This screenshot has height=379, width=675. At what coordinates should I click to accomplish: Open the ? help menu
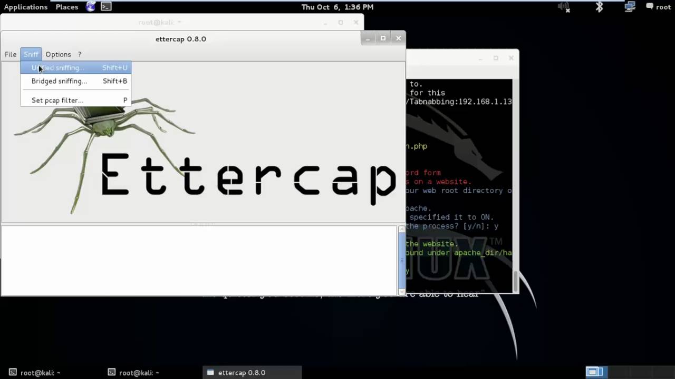pos(80,54)
